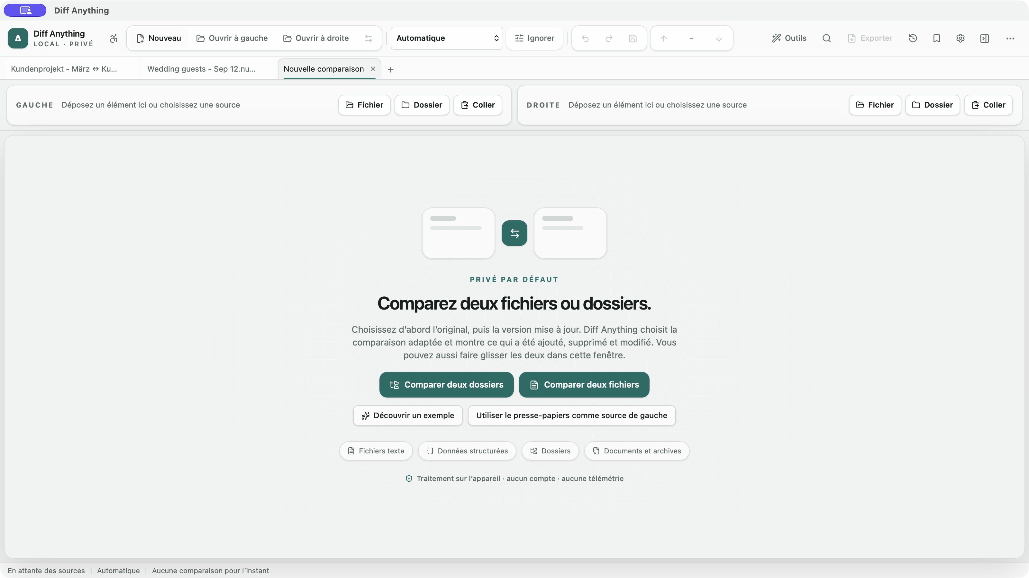
Task: Click the Nouveau toolbar button
Action: (159, 38)
